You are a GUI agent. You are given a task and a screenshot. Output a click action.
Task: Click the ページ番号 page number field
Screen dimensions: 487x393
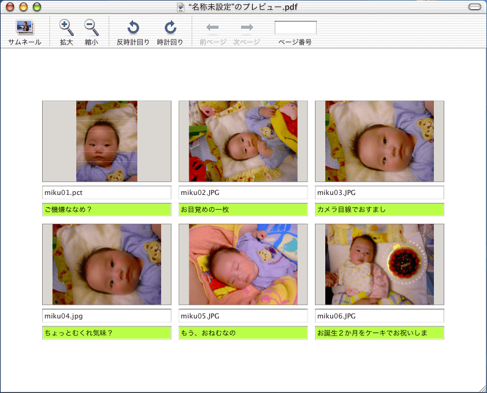(295, 28)
